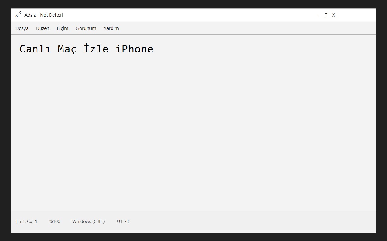Open the Düzen menu
This screenshot has height=241, width=387.
click(x=43, y=28)
